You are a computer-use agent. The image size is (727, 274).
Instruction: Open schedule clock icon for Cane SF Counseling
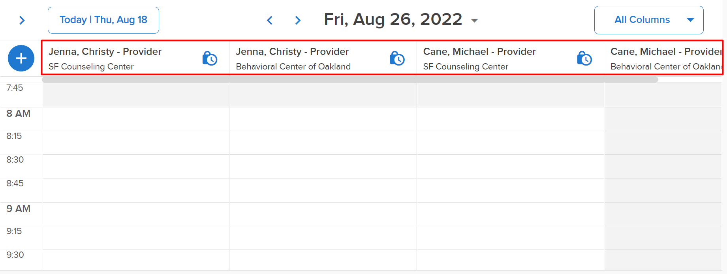pyautogui.click(x=584, y=58)
